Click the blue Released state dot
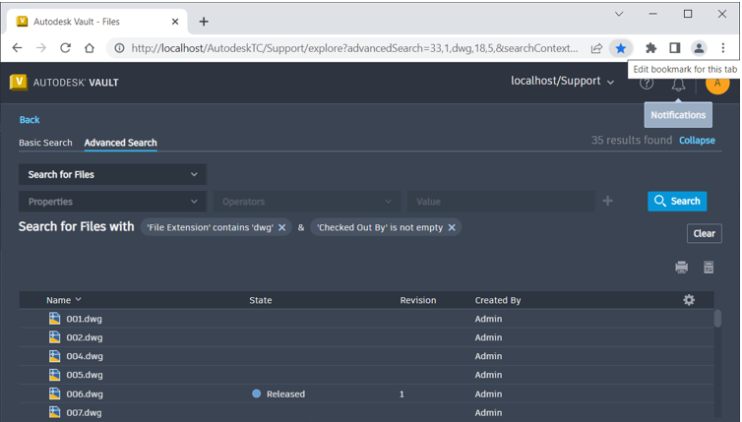 tap(257, 393)
